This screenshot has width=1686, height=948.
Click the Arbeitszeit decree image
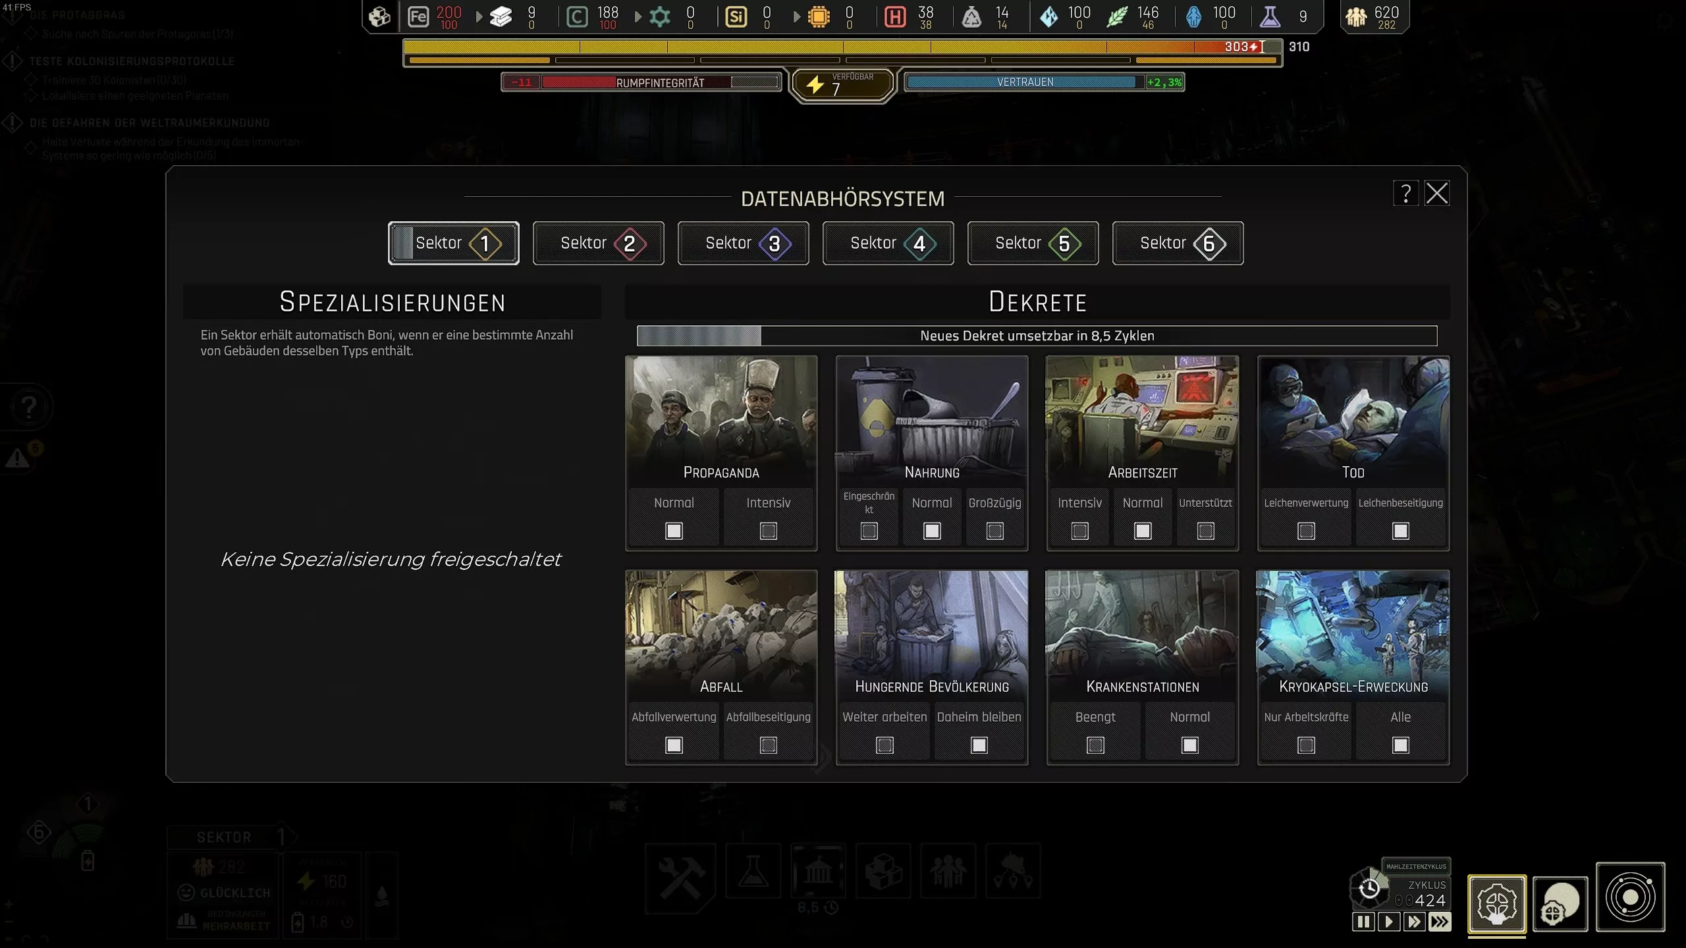tap(1143, 421)
